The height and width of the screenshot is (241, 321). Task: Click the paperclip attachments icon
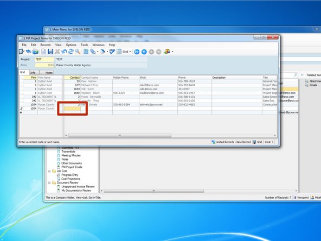click(93, 52)
